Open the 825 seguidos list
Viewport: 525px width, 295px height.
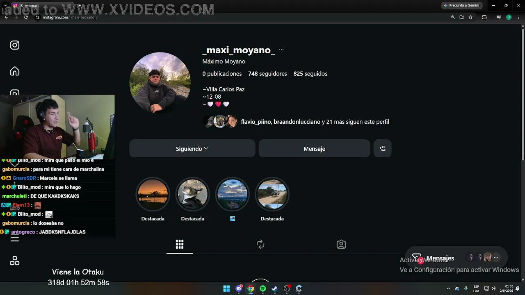click(310, 74)
